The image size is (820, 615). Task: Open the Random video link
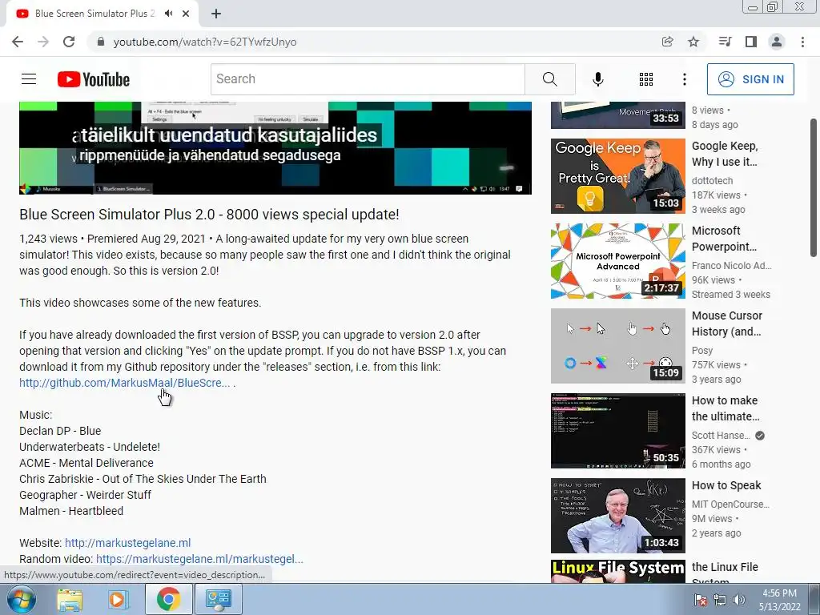[199, 559]
